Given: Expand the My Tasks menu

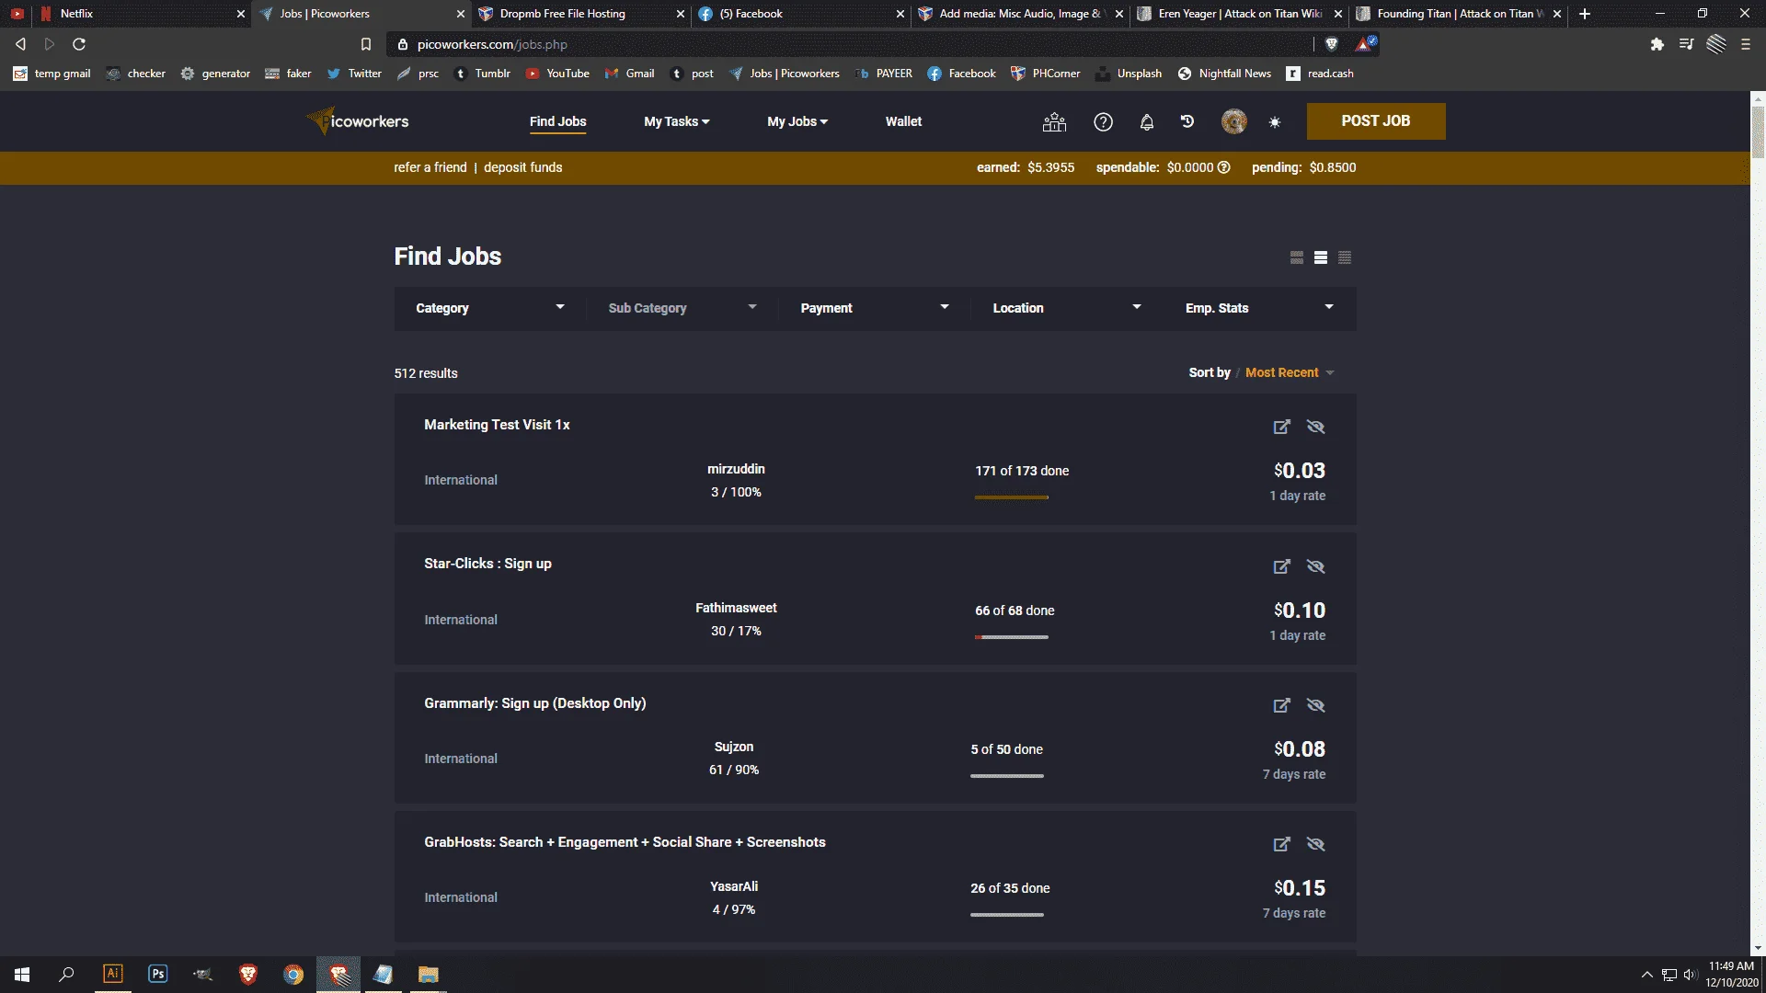Looking at the screenshot, I should pos(676,121).
